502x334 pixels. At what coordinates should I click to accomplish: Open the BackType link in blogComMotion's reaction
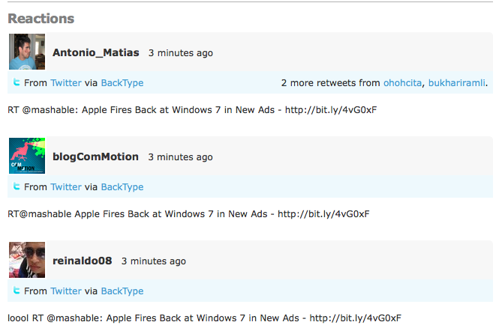[x=122, y=187]
